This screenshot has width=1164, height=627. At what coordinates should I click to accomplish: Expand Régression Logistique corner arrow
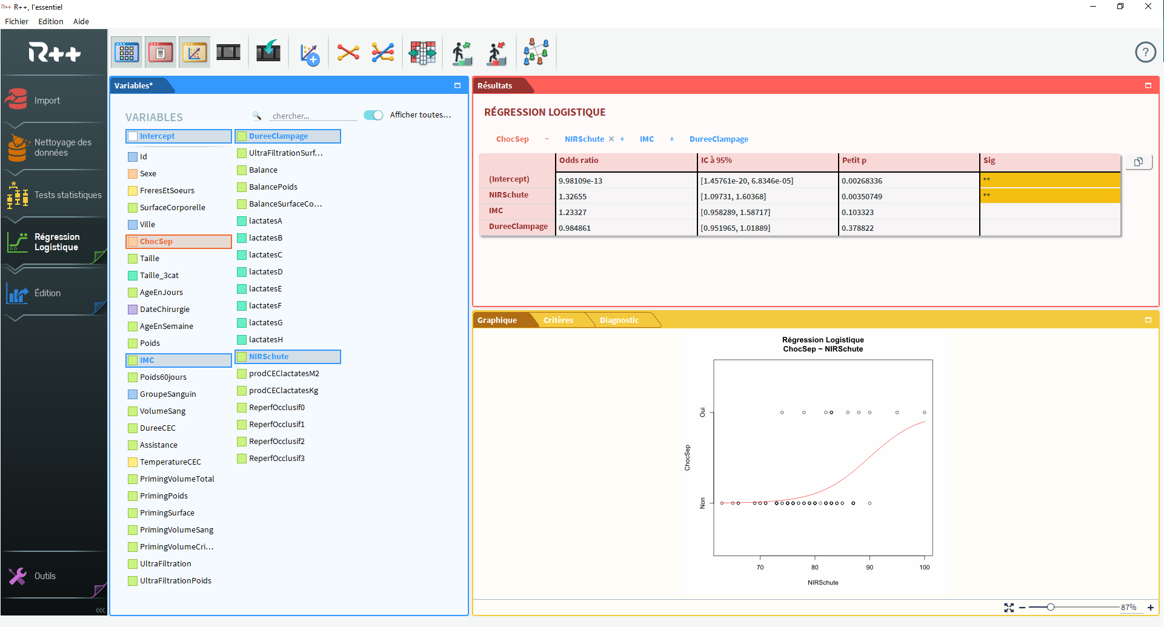point(100,257)
